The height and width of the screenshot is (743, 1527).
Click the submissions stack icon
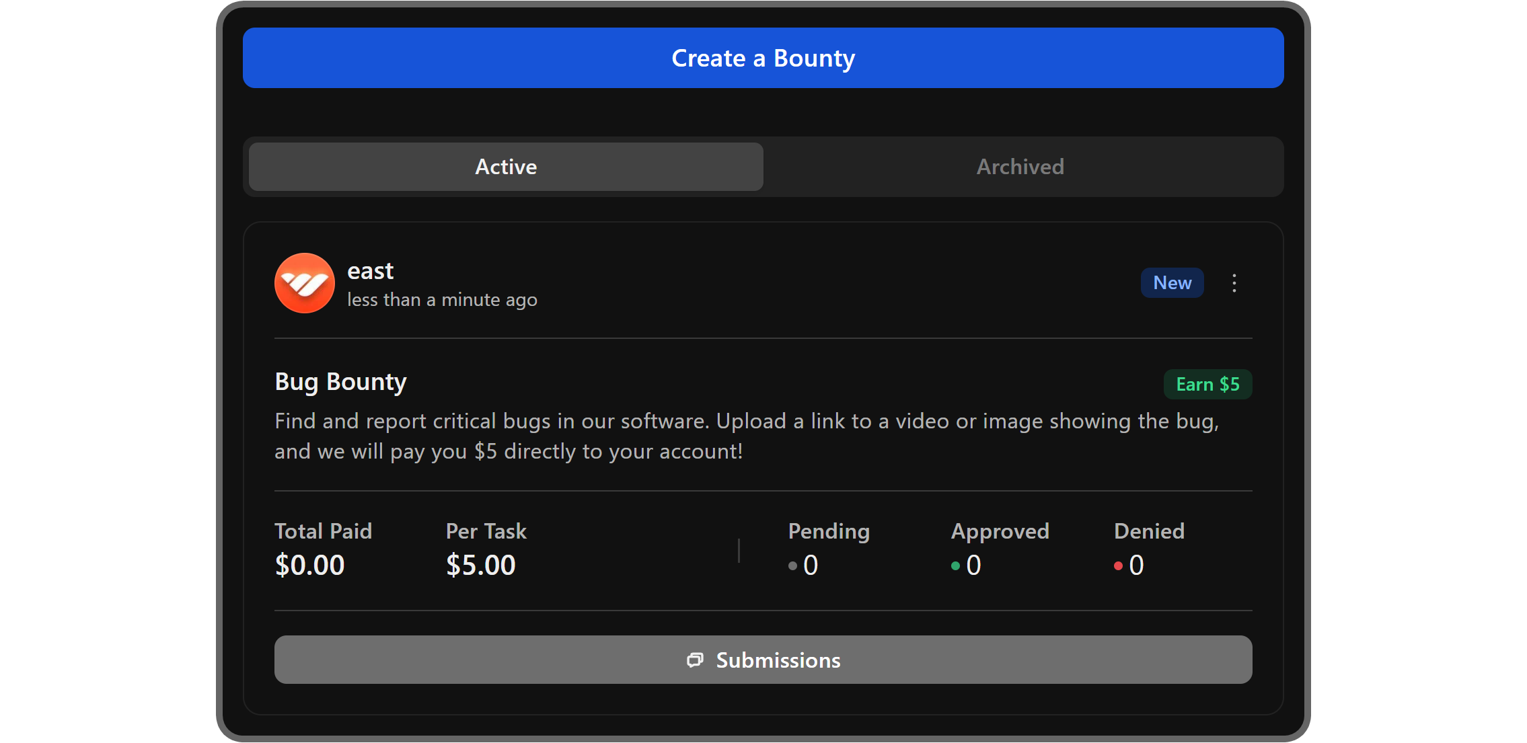click(695, 660)
